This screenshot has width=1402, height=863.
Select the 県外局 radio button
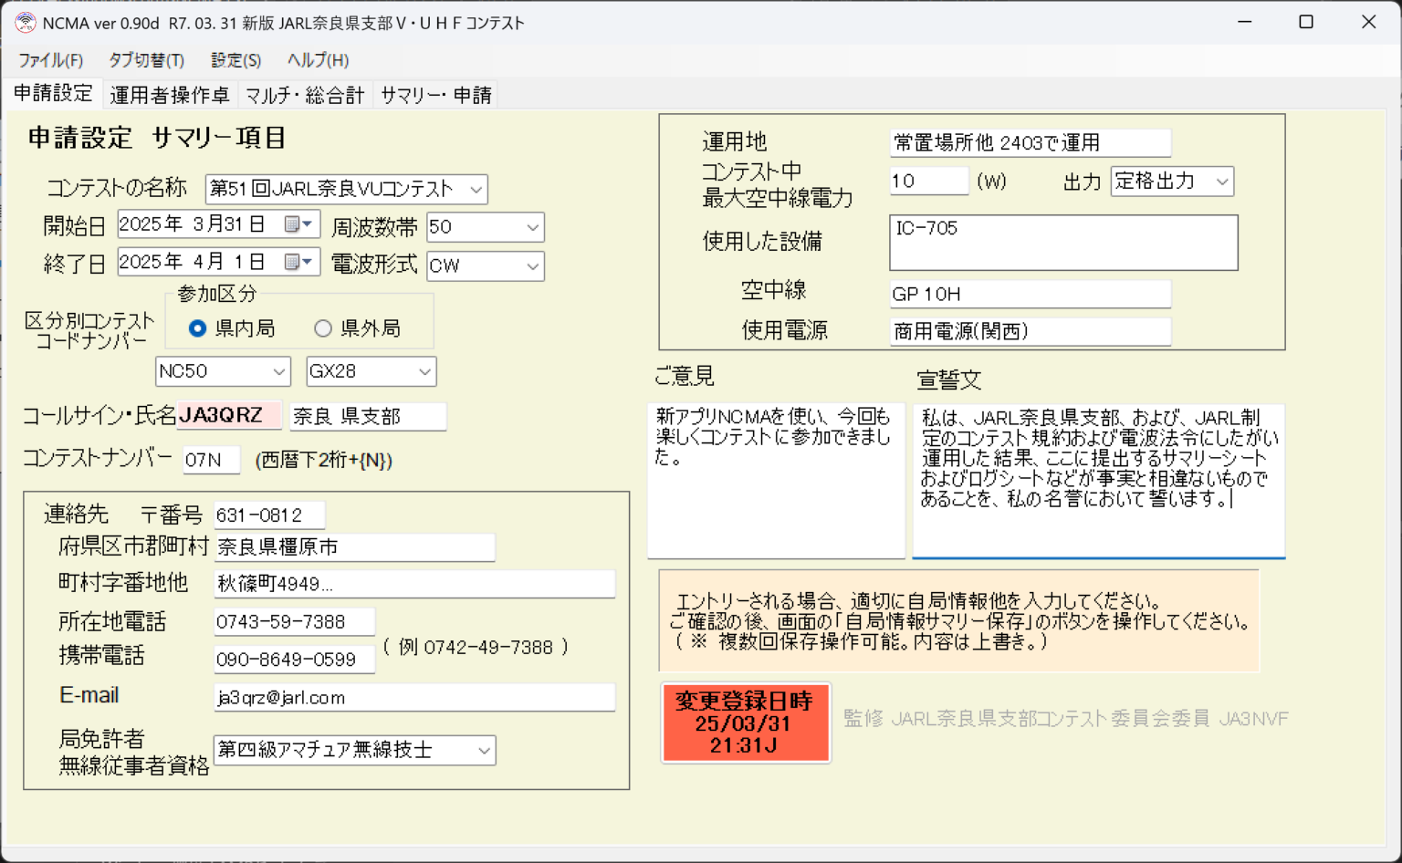click(x=323, y=328)
